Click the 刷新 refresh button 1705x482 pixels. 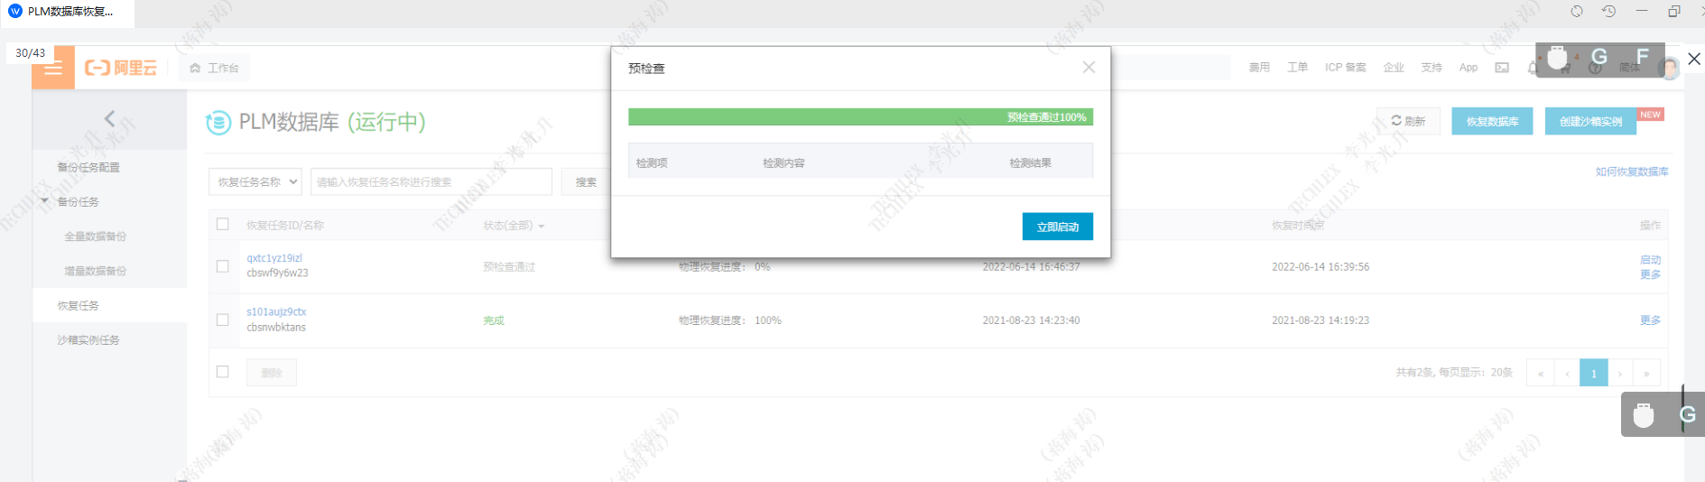[1408, 121]
